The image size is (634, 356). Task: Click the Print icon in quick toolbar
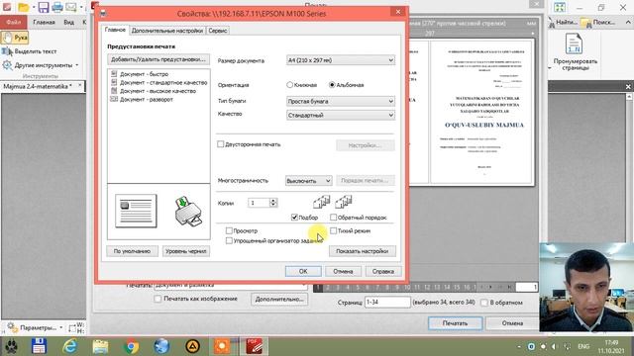[57, 7]
